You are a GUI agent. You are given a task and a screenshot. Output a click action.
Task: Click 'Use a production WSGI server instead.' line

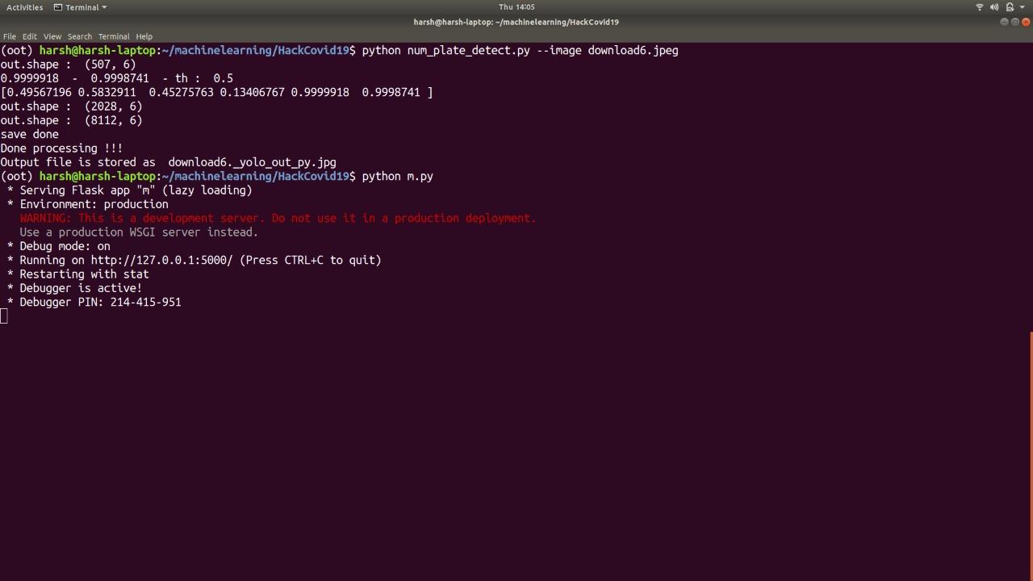click(x=139, y=232)
